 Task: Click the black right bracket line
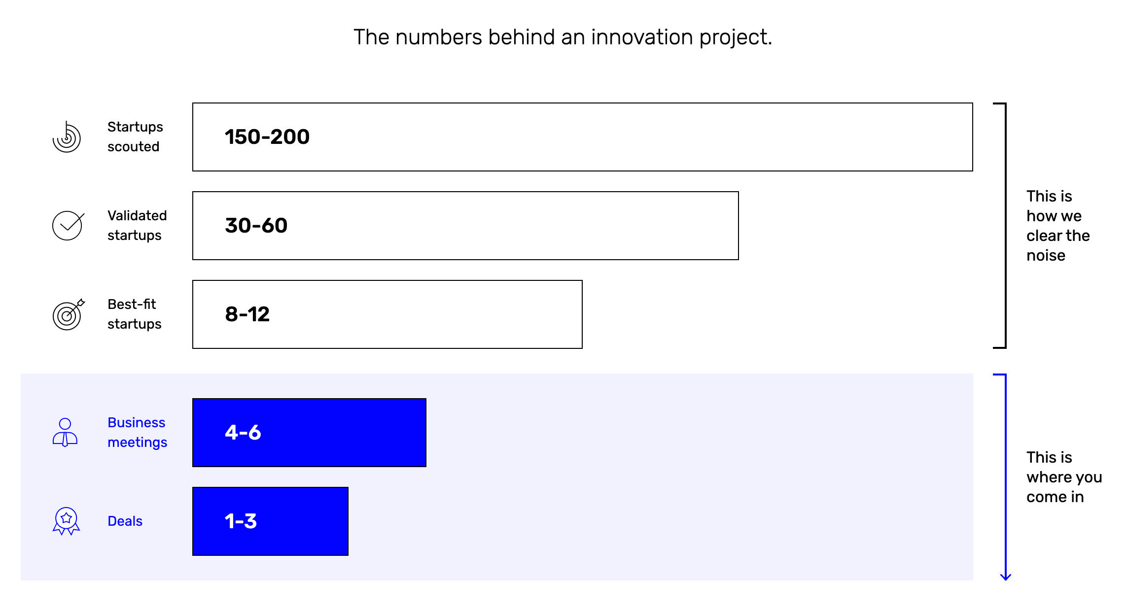click(1005, 226)
